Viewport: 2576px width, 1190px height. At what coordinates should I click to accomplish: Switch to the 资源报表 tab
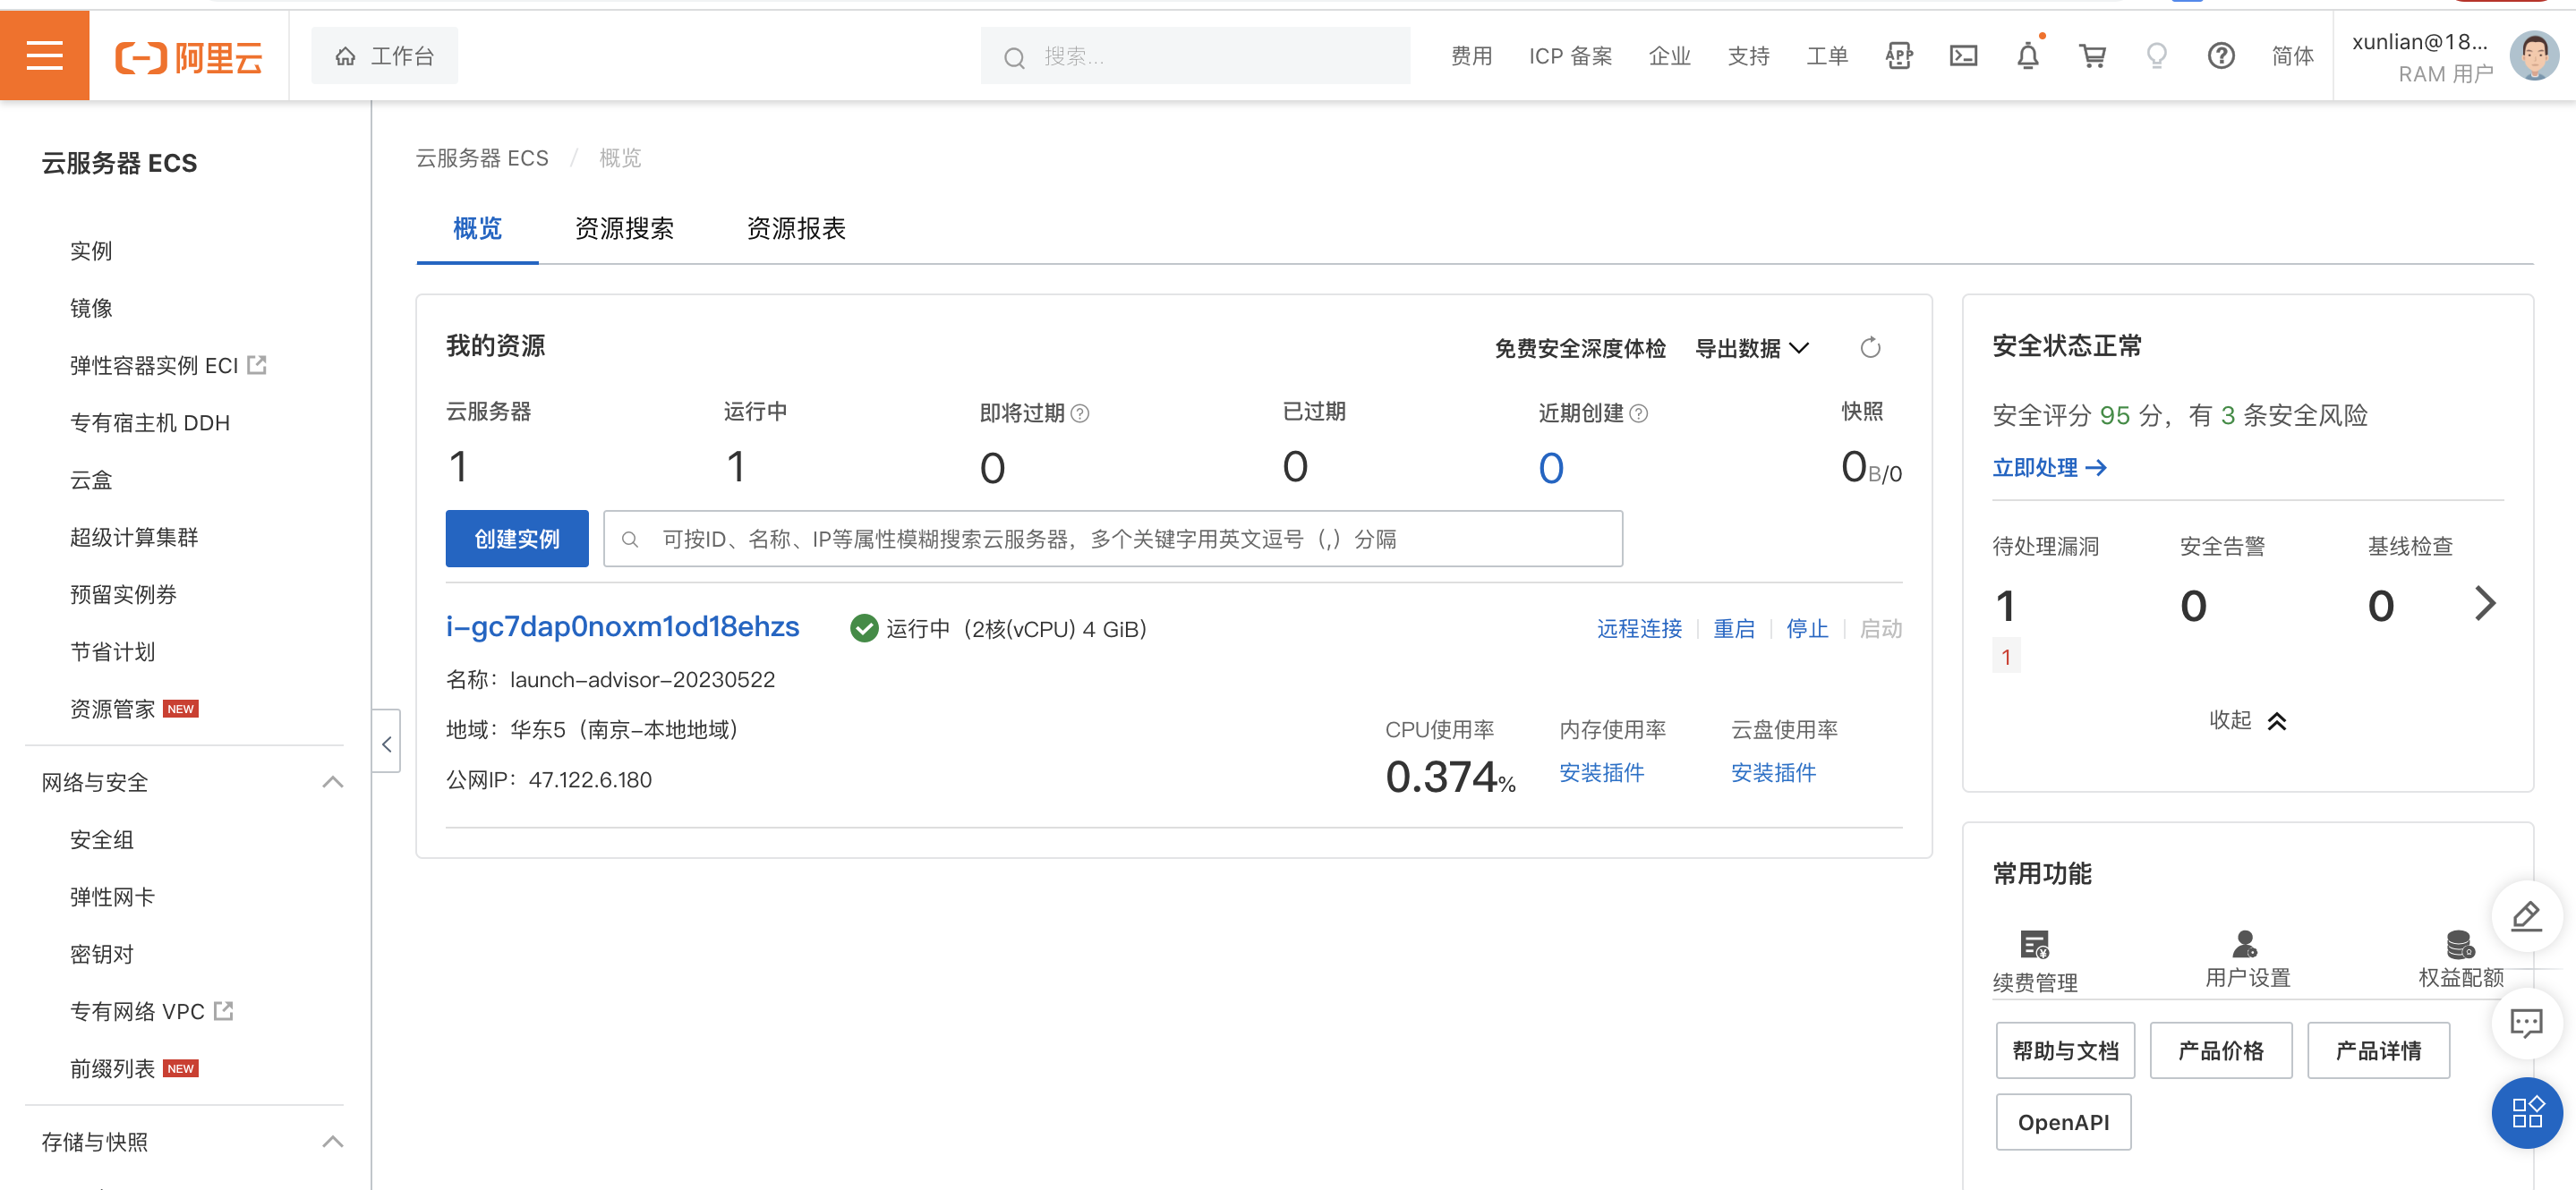(796, 229)
